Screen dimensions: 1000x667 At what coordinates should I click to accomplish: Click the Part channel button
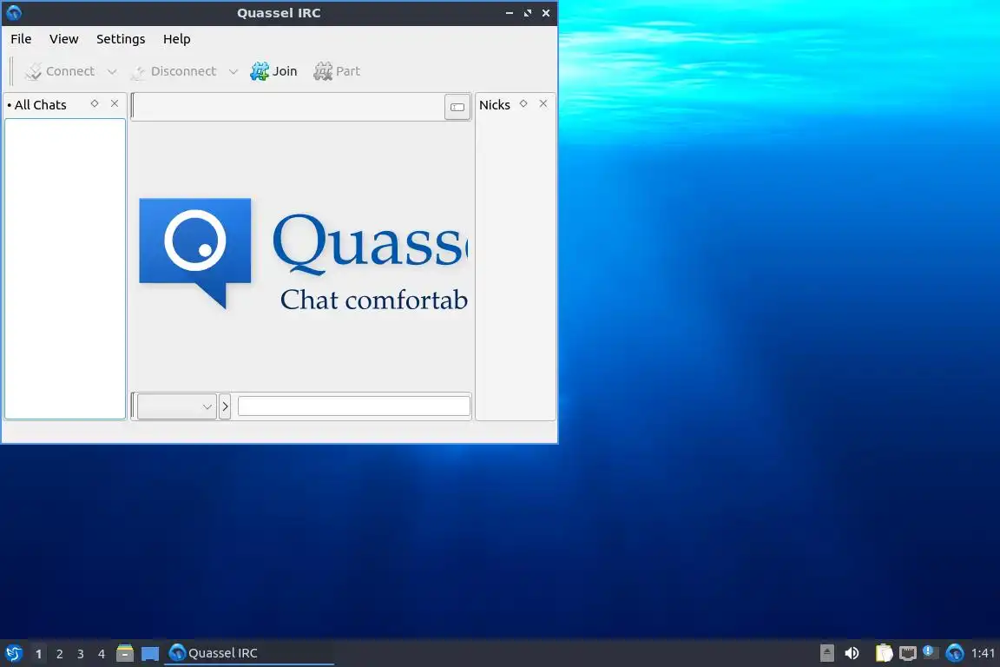(x=337, y=71)
